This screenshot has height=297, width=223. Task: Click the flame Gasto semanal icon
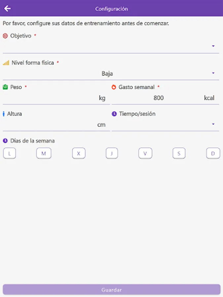pos(114,87)
